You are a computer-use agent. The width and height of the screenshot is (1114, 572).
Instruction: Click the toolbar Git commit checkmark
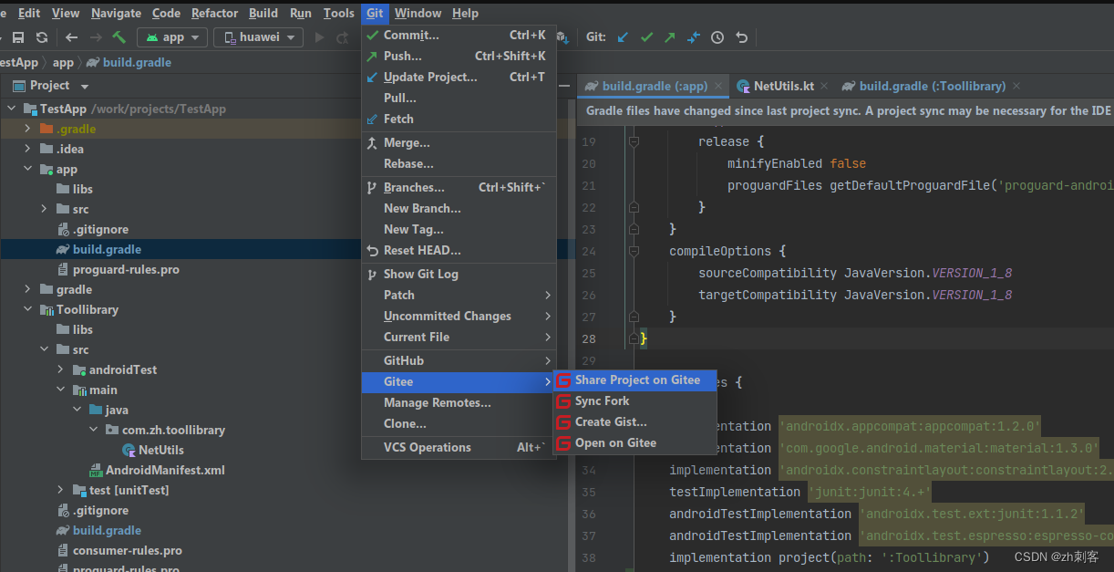647,37
